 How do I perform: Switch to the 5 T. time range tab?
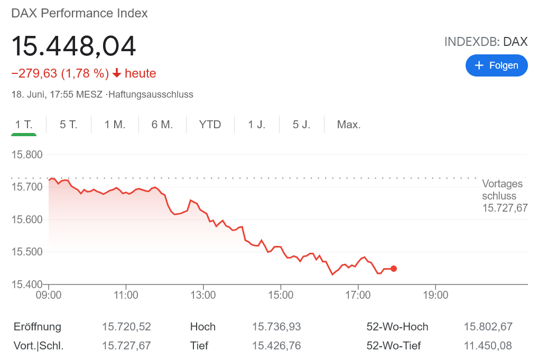coord(68,124)
